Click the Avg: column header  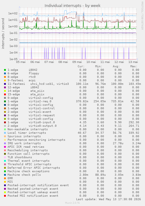point(116,66)
